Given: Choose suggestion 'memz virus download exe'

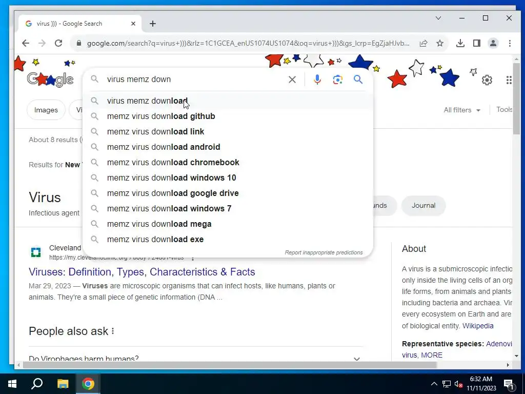Looking at the screenshot, I should pos(228,240).
